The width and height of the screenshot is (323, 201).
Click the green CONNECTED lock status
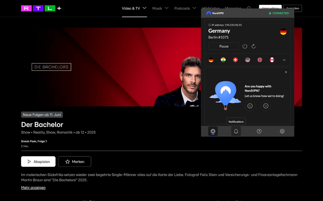[279, 13]
